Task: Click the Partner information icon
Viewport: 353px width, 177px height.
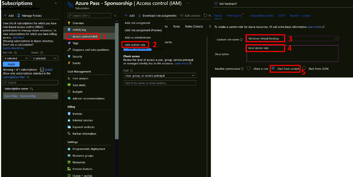Action: [x=69, y=133]
